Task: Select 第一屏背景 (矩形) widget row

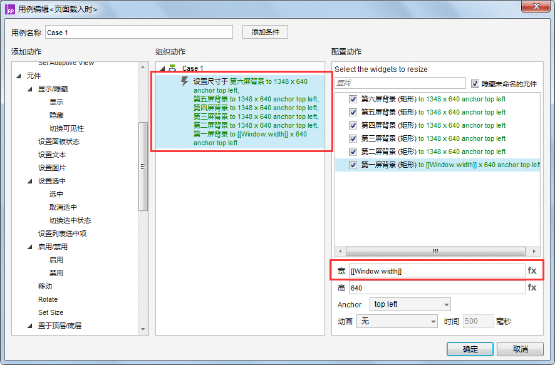Action: click(437, 165)
